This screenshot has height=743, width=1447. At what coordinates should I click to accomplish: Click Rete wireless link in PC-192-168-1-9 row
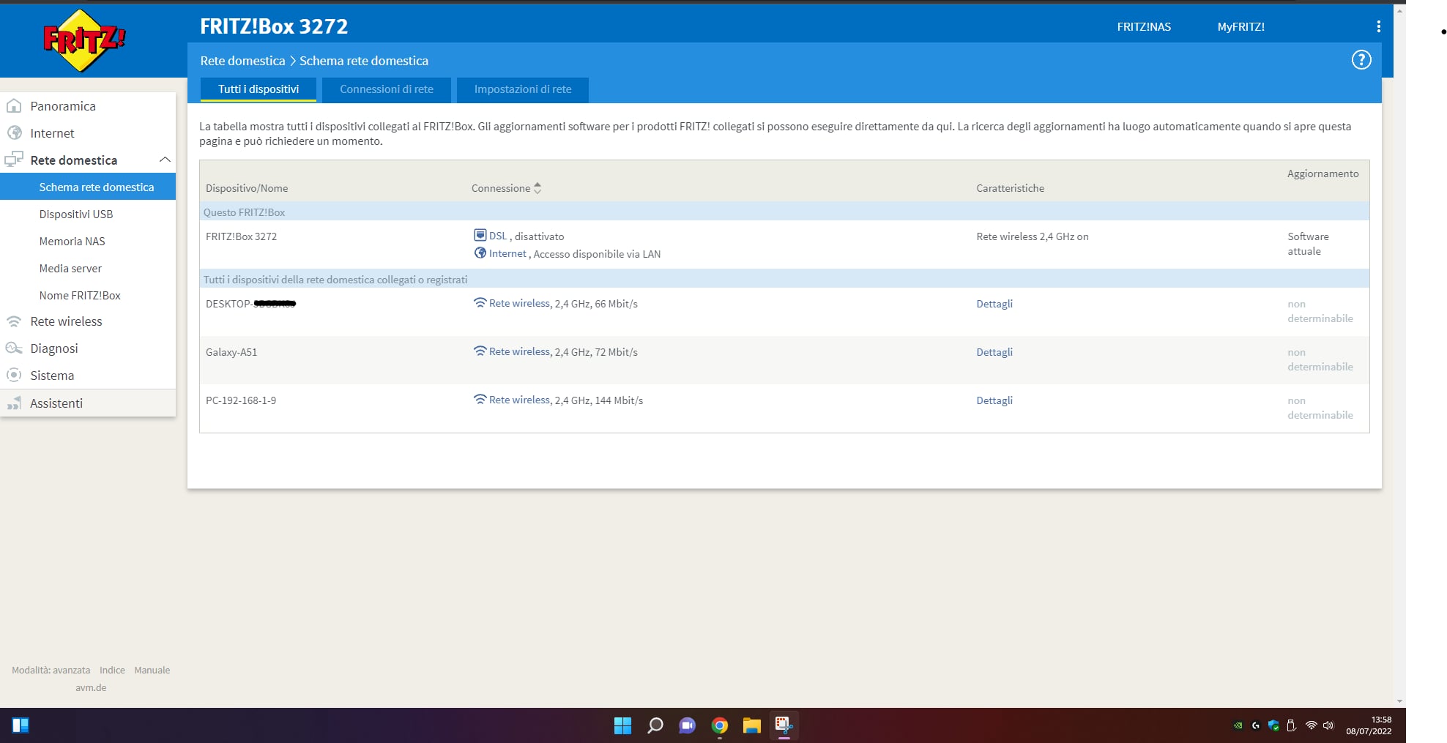coord(519,400)
